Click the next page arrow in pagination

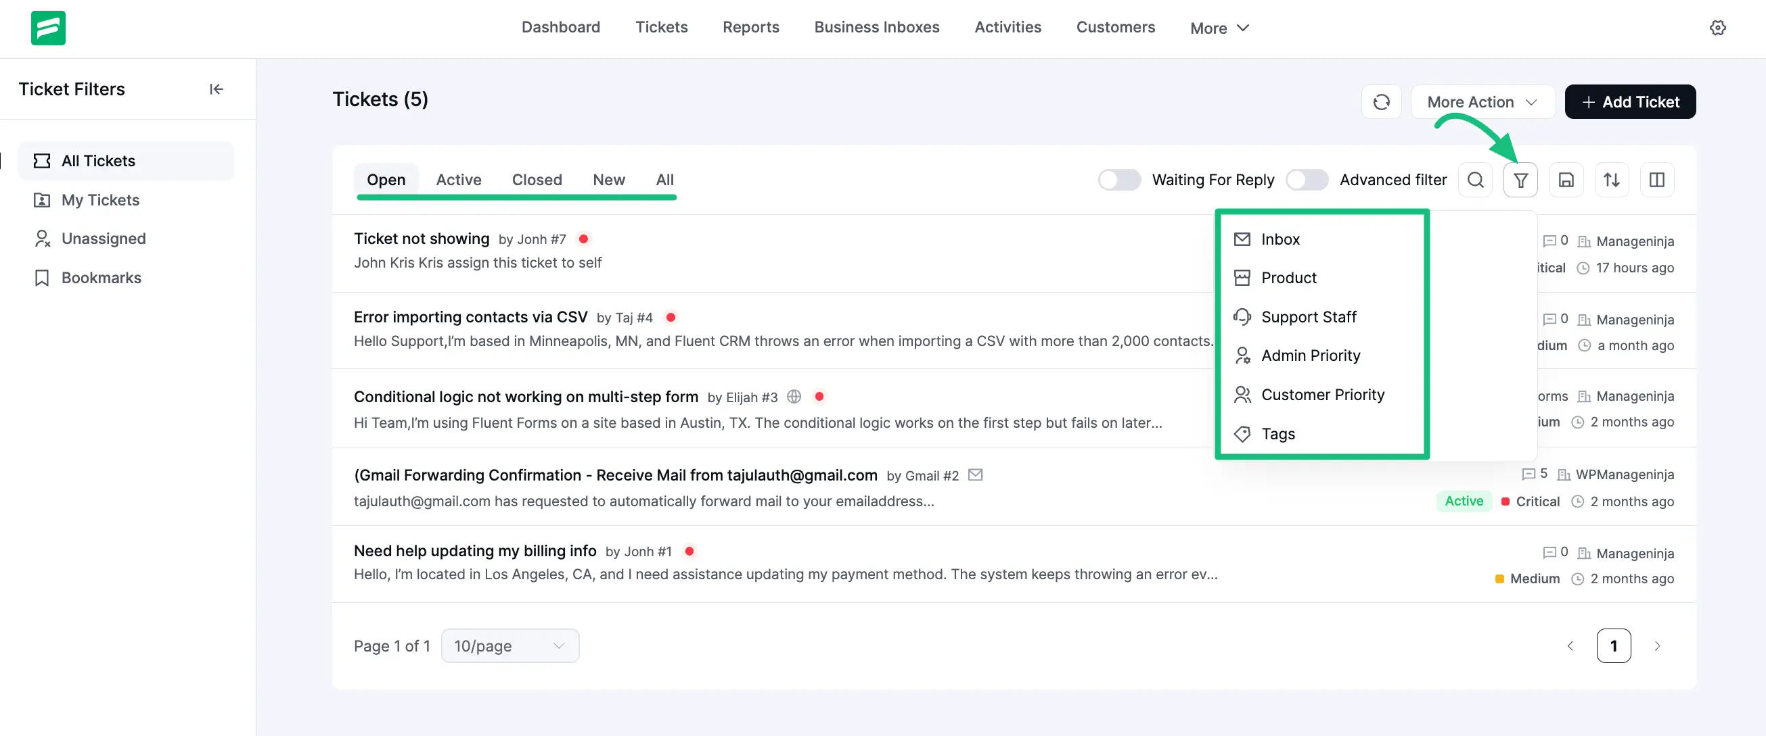tap(1658, 645)
